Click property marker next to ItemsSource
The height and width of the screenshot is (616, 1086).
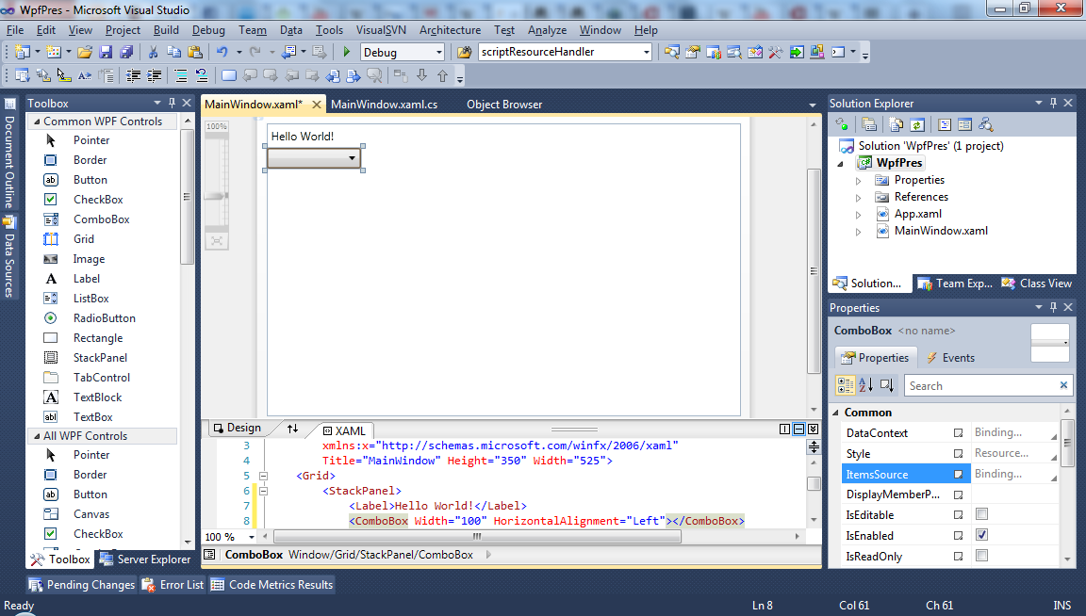959,475
